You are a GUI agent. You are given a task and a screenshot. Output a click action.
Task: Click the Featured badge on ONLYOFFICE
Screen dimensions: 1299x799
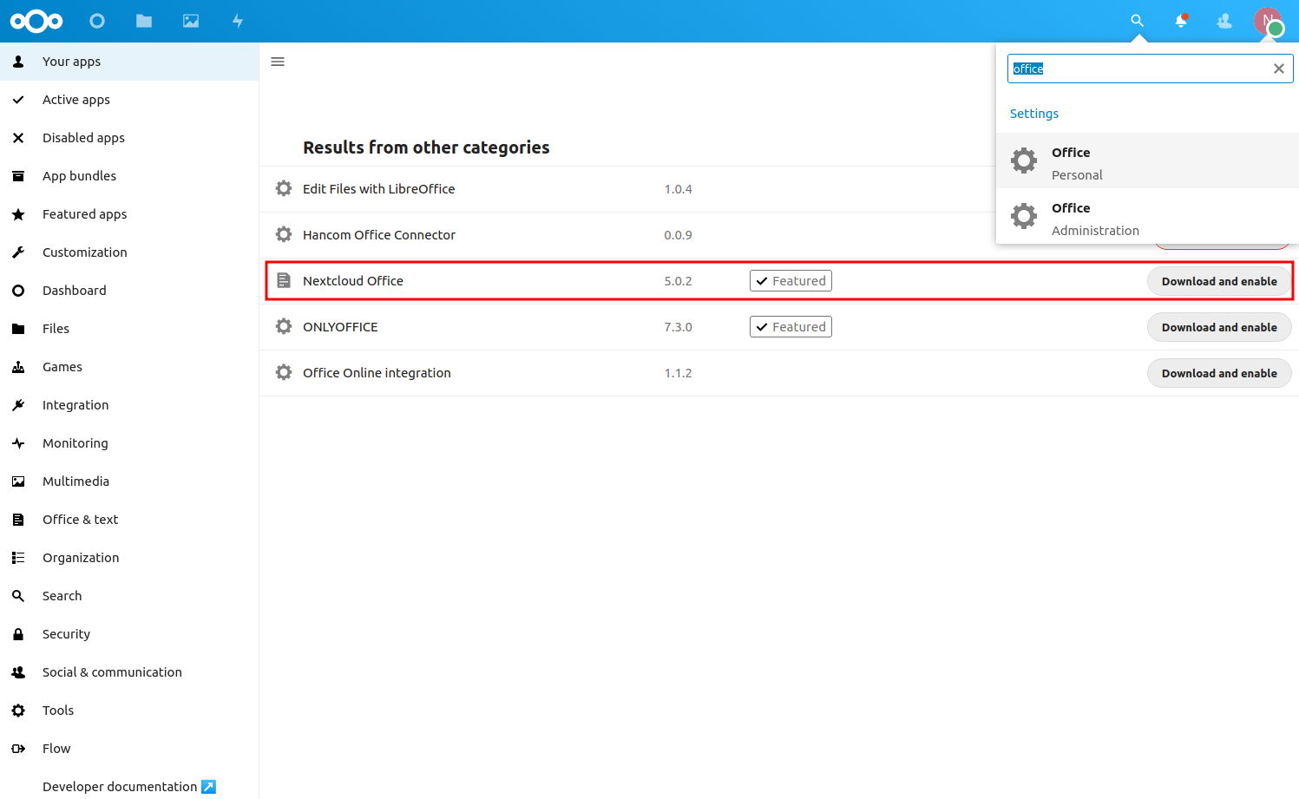[x=791, y=327]
